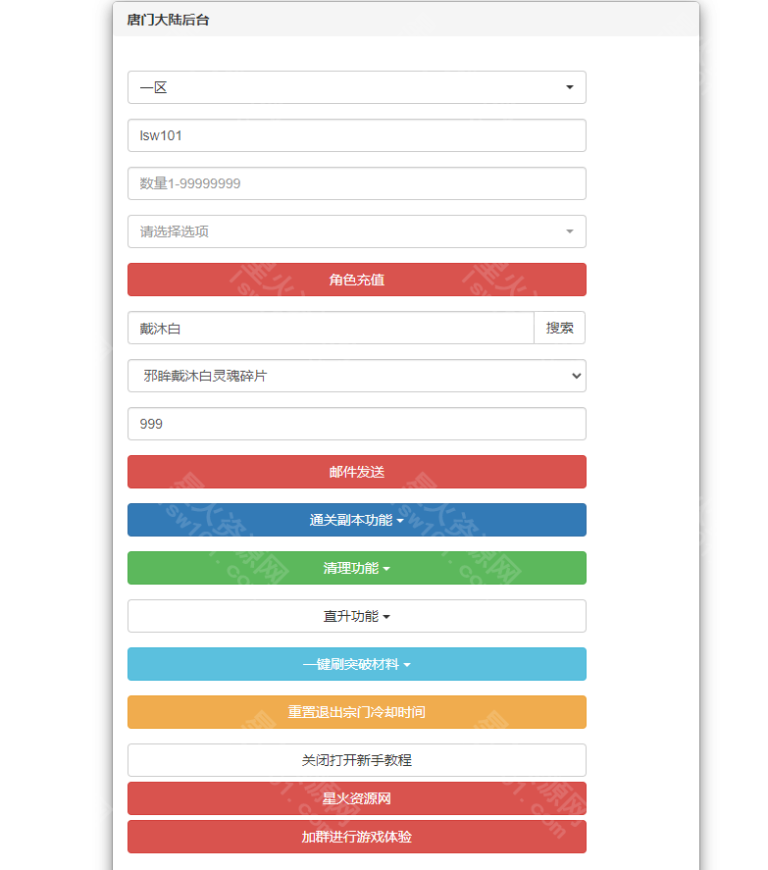Viewport: 768px width, 870px height.
Task: Expand the 请选择选项 options dropdown
Action: point(356,231)
